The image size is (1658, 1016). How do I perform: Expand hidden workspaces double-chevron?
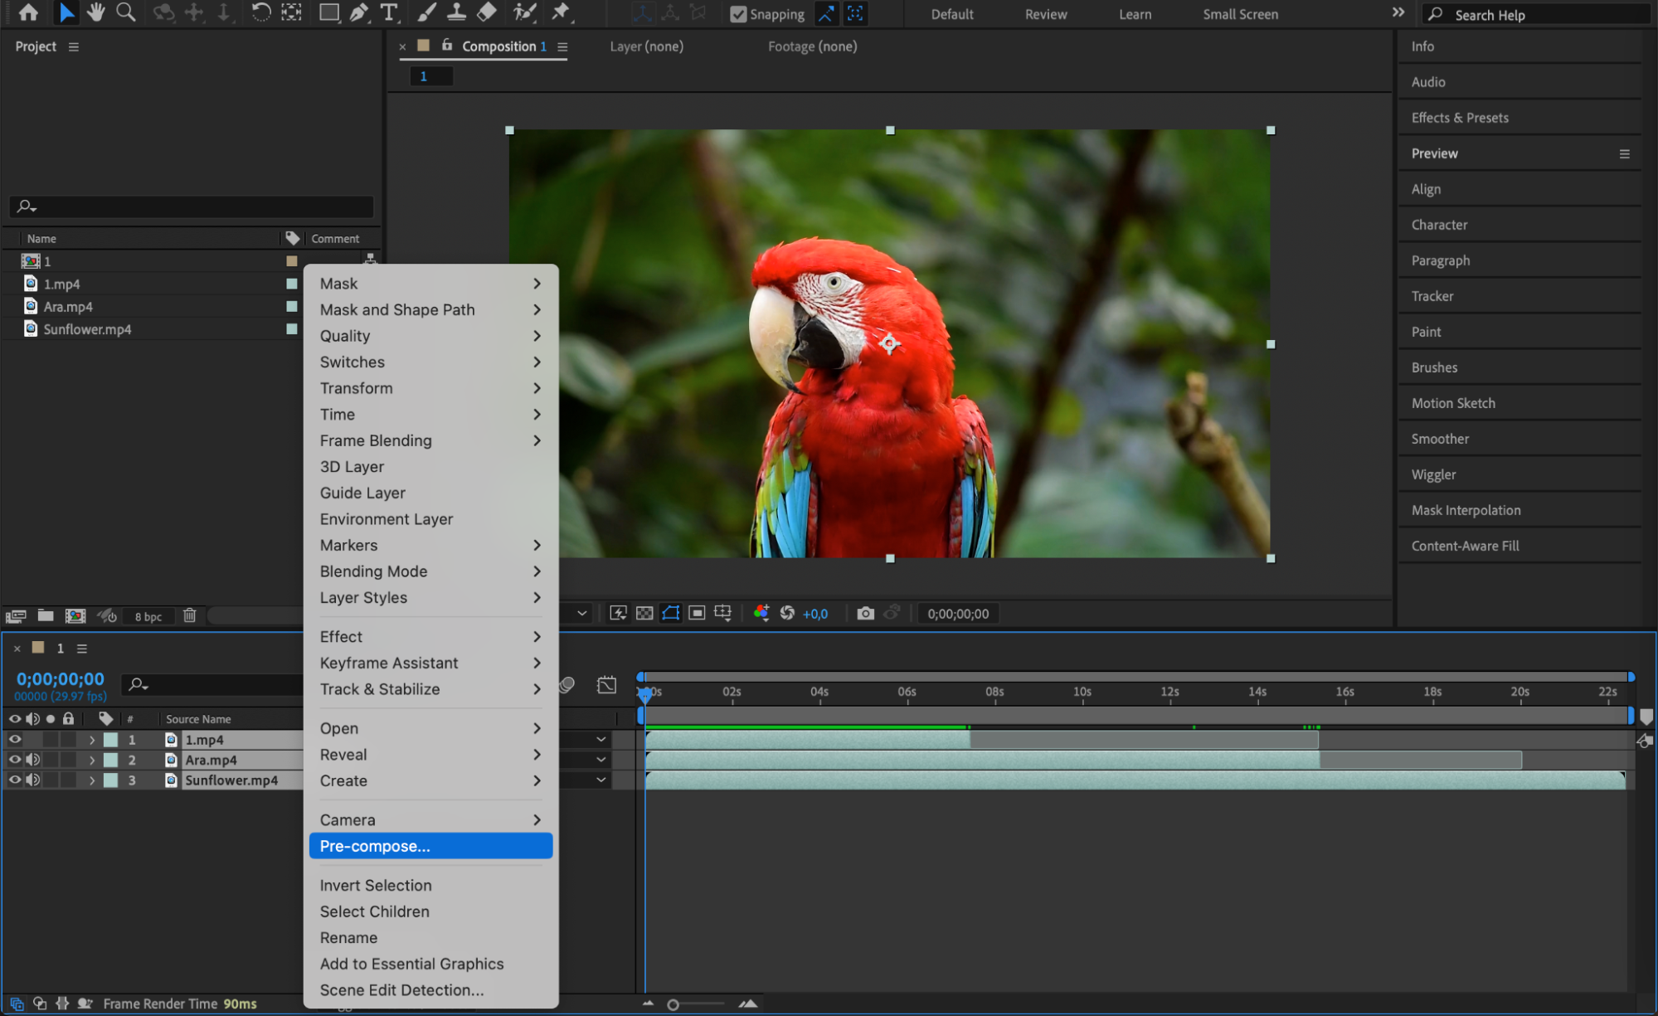point(1398,12)
